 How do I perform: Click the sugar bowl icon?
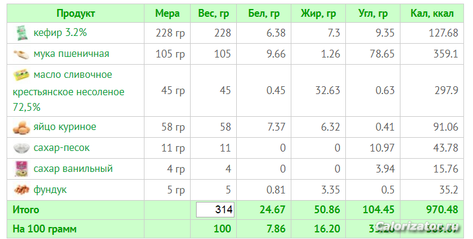(22, 148)
